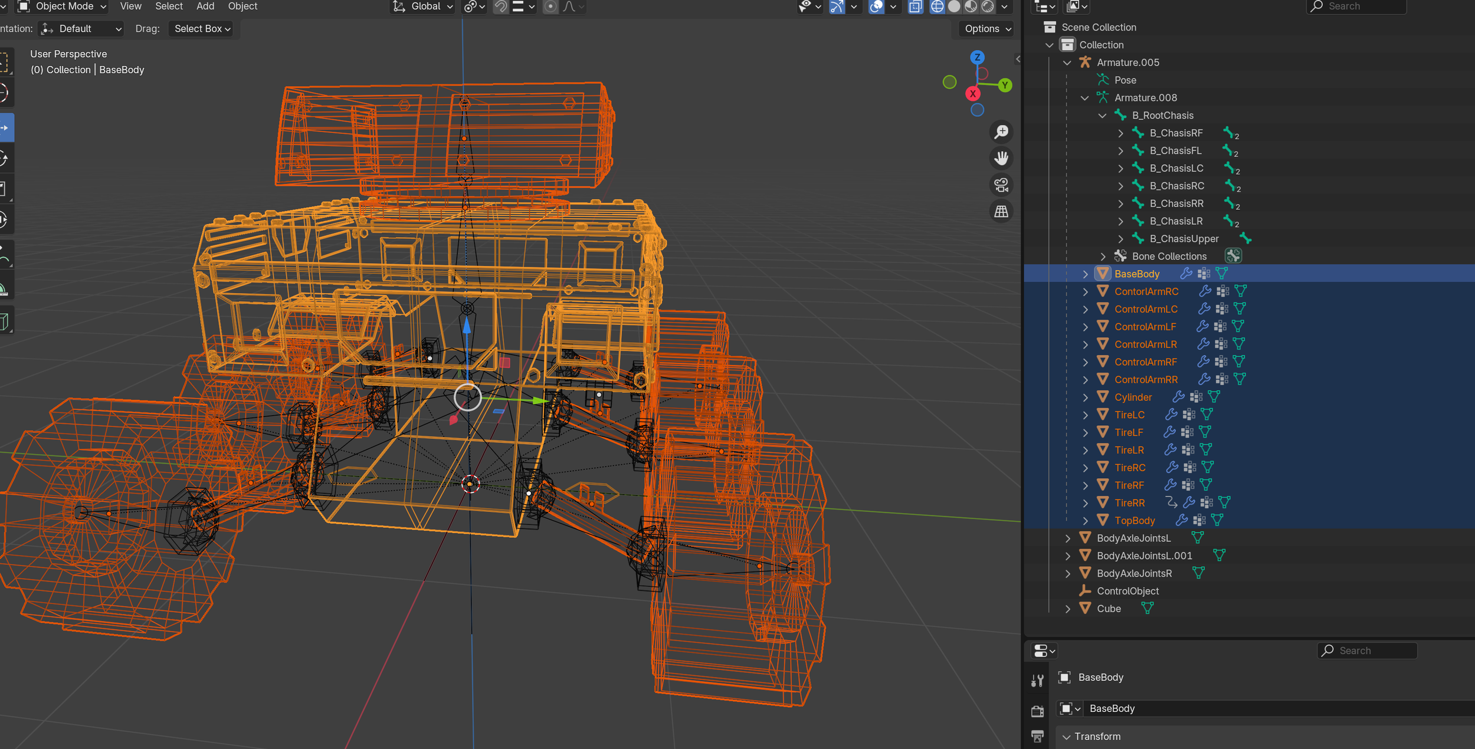Toggle snapping magnet button
The image size is (1475, 749).
[x=500, y=6]
